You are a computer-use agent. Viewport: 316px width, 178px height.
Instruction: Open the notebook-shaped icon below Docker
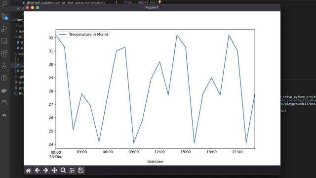pos(4,102)
